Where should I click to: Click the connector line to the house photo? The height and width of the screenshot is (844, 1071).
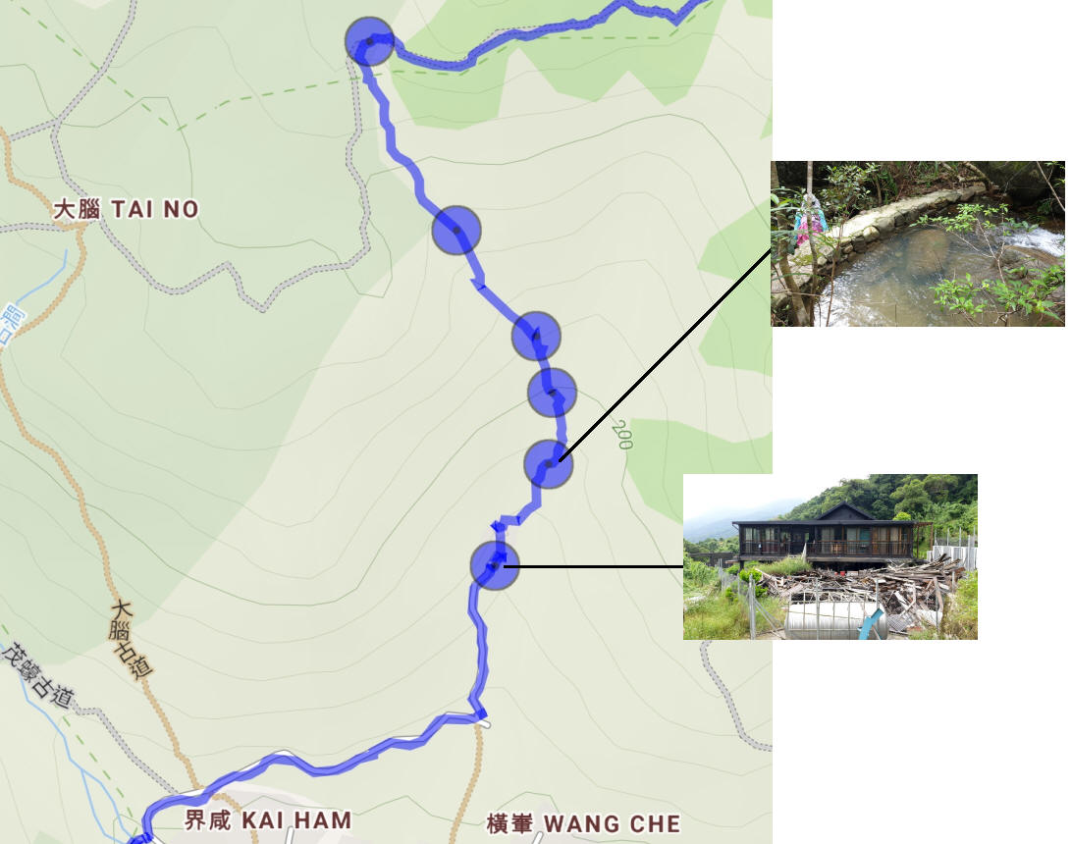click(593, 566)
